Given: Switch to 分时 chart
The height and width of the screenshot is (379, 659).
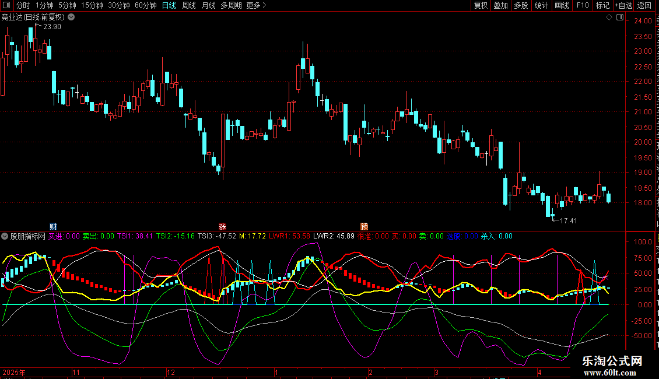Looking at the screenshot, I should tap(23, 5).
